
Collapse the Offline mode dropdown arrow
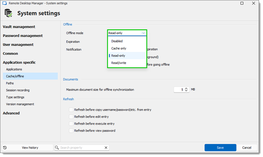click(143, 33)
